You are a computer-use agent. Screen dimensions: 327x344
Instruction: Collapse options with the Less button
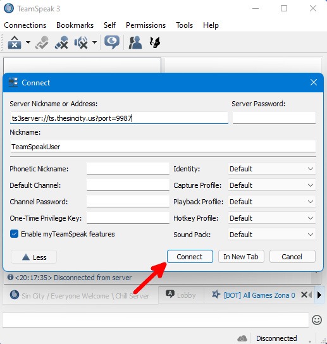(x=34, y=257)
